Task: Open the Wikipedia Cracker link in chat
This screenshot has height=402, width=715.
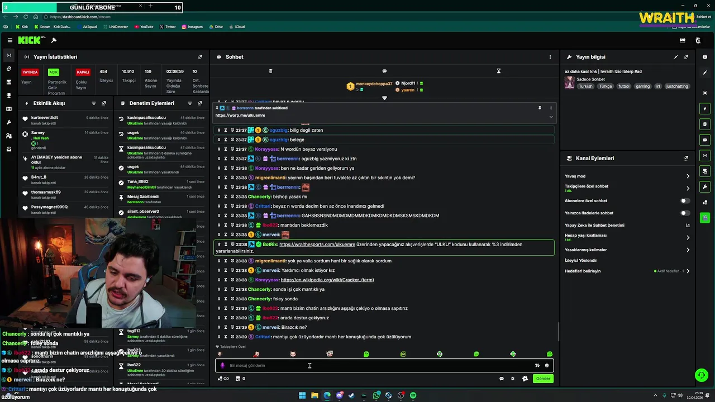Action: click(x=327, y=280)
